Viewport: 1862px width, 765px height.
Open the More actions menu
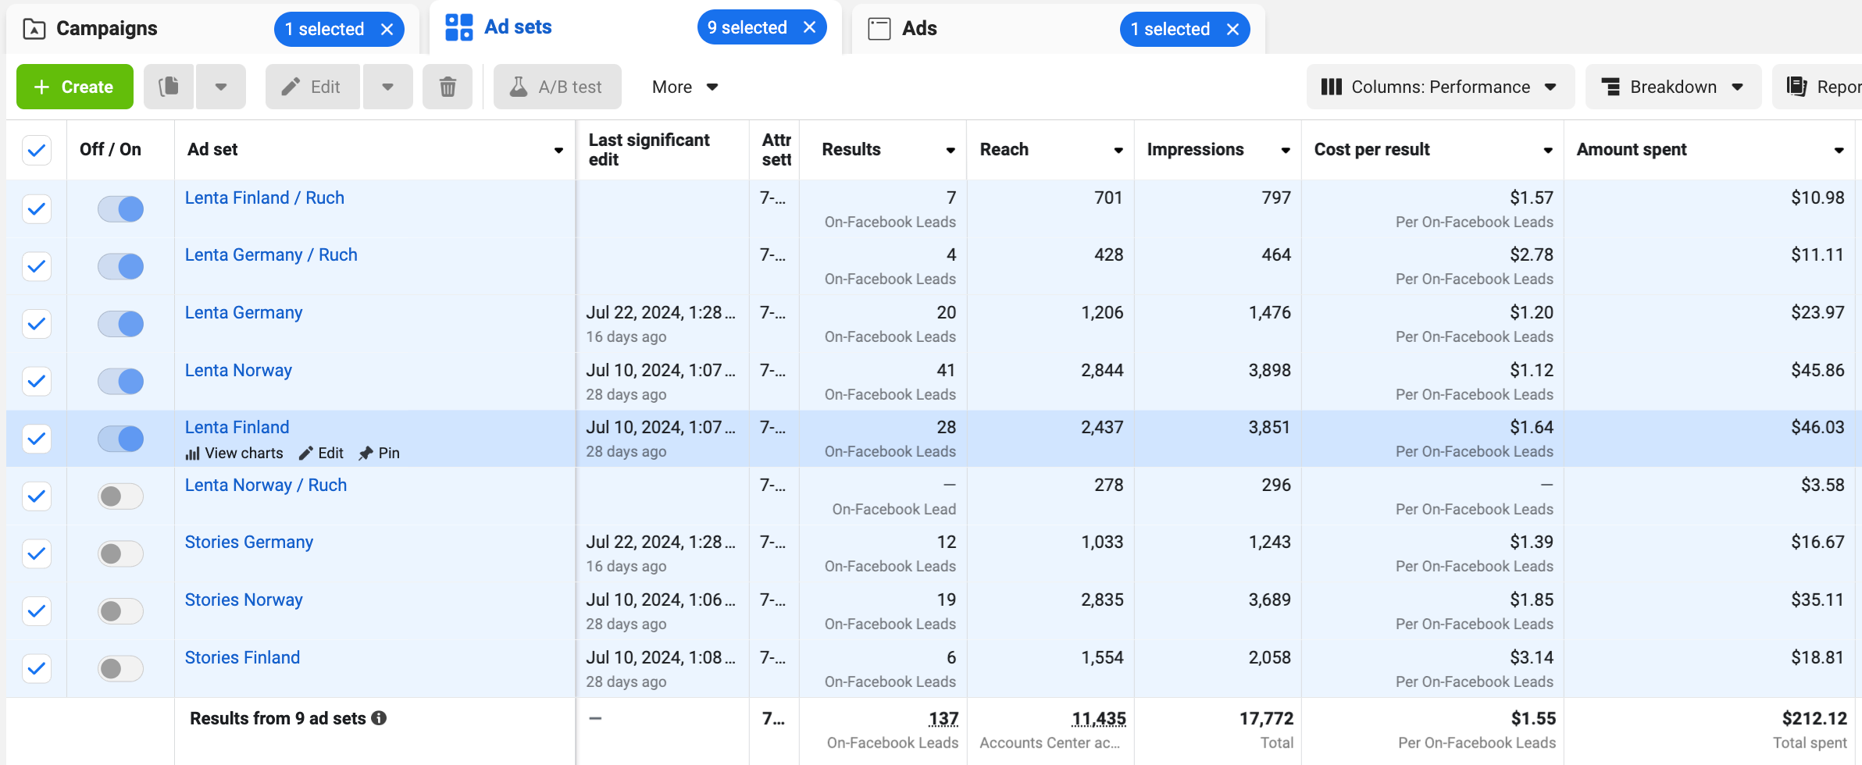coord(684,87)
